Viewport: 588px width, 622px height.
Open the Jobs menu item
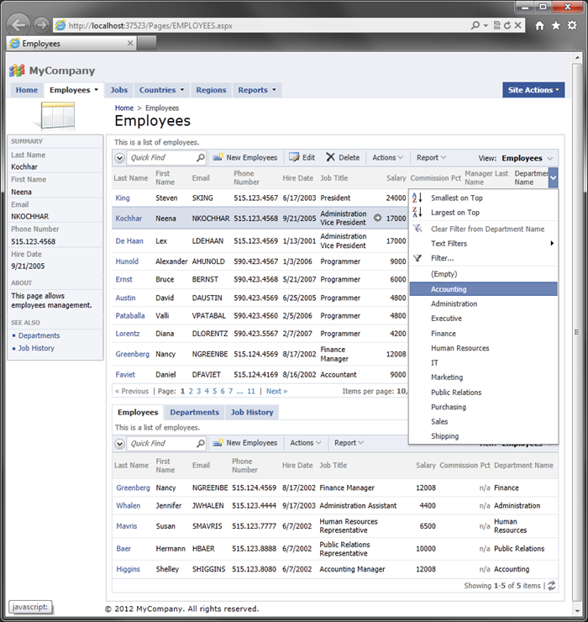pyautogui.click(x=119, y=90)
